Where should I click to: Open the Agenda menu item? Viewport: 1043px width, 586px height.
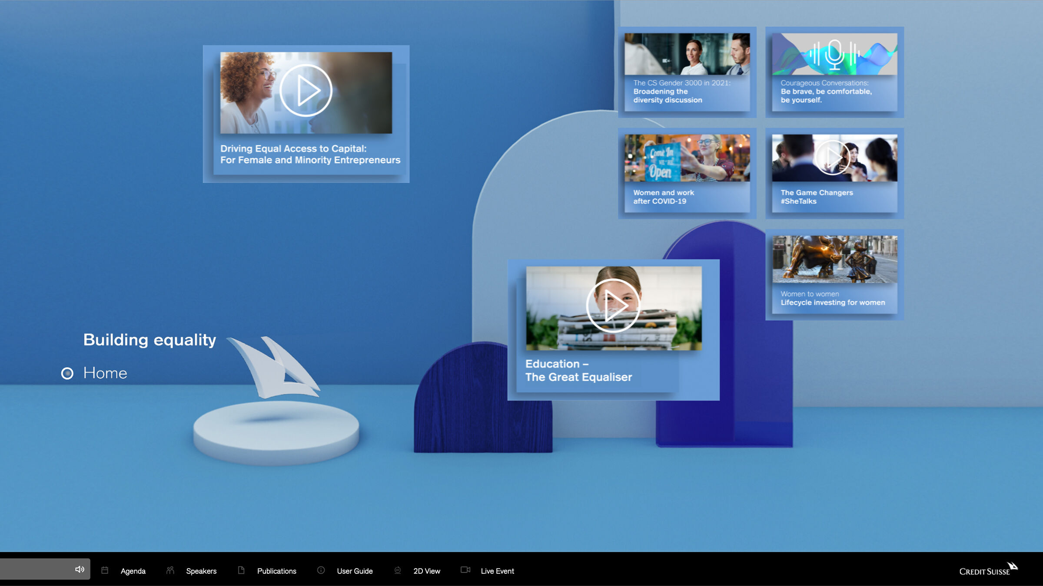133,571
